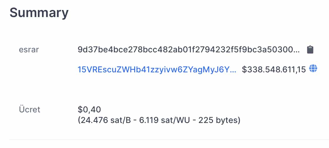
Task: Click the blue globe icon beside amount
Action: tap(313, 69)
